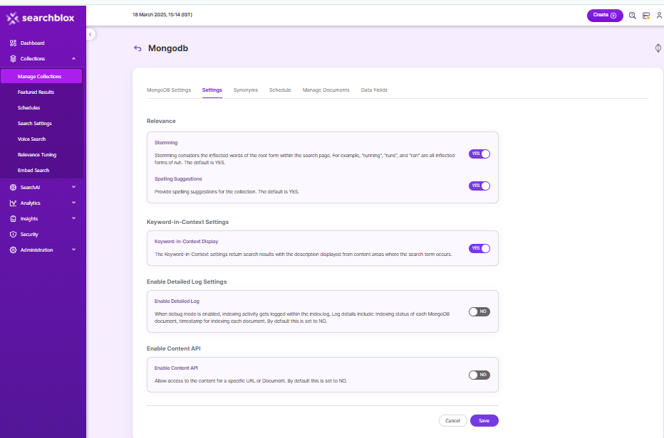Viewport: 664px width, 438px height.
Task: Click the MongoDB leaf icon at right
Action: [x=658, y=48]
